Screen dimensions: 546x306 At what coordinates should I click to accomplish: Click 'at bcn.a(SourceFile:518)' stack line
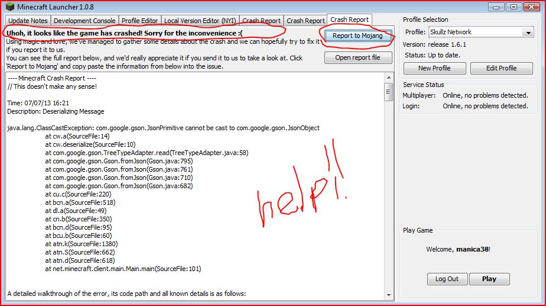point(80,202)
